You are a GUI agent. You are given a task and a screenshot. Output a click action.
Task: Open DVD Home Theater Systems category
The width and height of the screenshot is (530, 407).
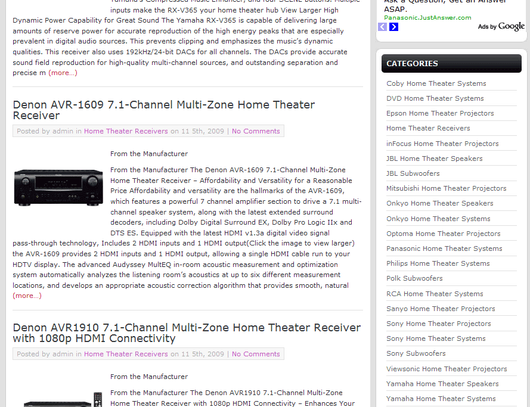pos(435,98)
